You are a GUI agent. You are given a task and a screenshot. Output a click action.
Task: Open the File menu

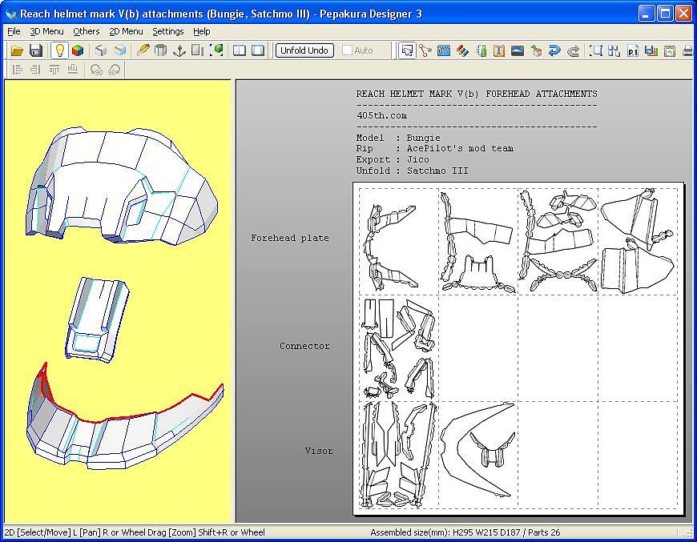pos(14,31)
